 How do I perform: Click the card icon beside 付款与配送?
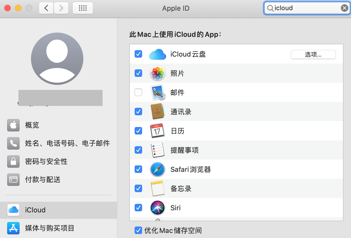13,180
